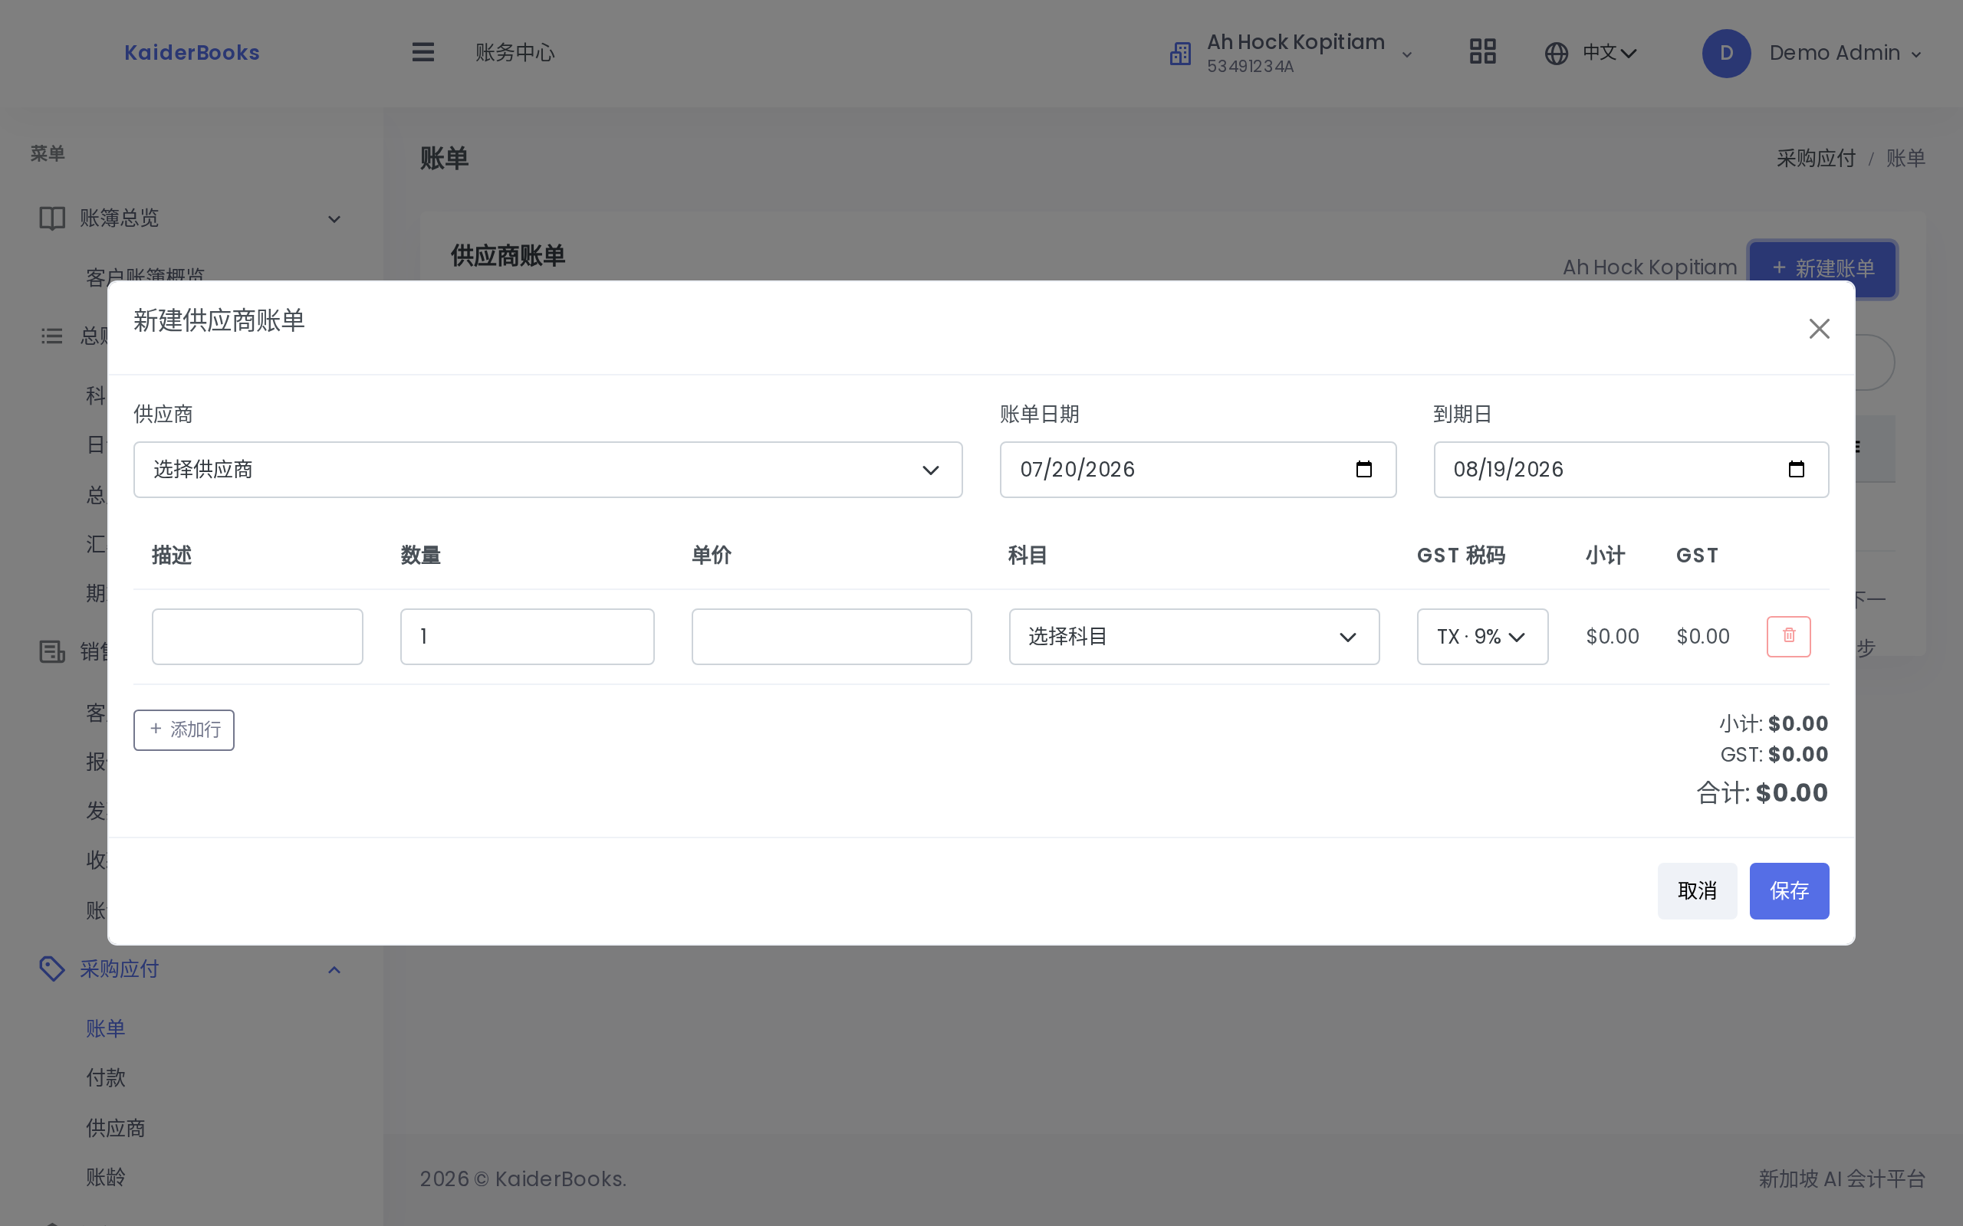Click the 单价 unit price input

point(831,637)
